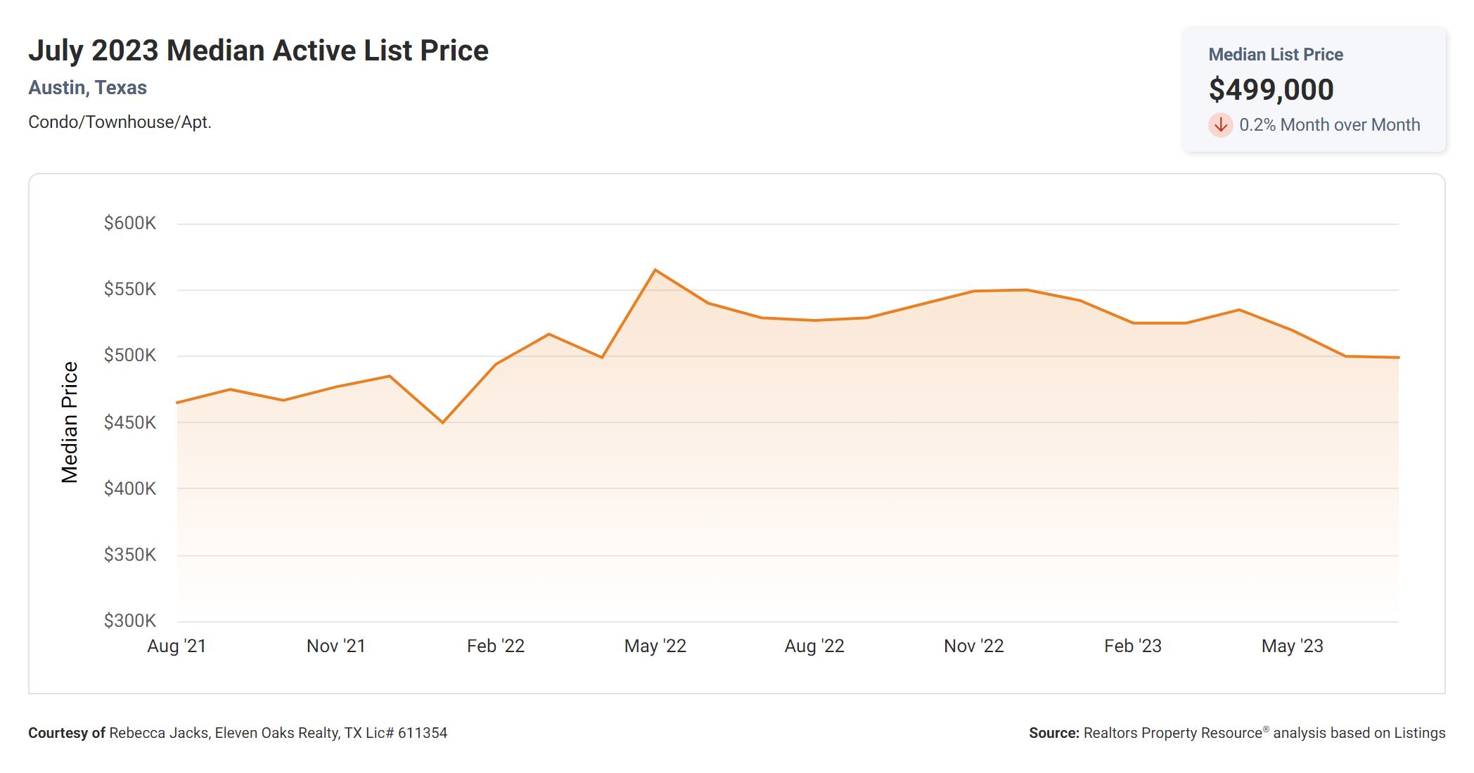This screenshot has height=773, width=1474.
Task: Select the Feb '22 x-axis label
Action: click(x=496, y=646)
